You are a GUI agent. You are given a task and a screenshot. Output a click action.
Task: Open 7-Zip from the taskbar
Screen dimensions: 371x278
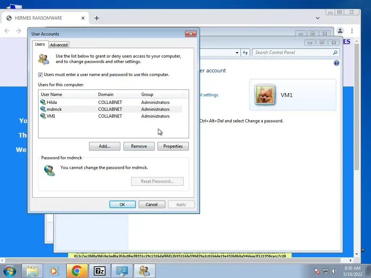pyautogui.click(x=99, y=271)
